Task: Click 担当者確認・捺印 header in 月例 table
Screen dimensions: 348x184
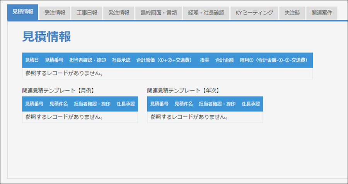Action: (x=92, y=104)
